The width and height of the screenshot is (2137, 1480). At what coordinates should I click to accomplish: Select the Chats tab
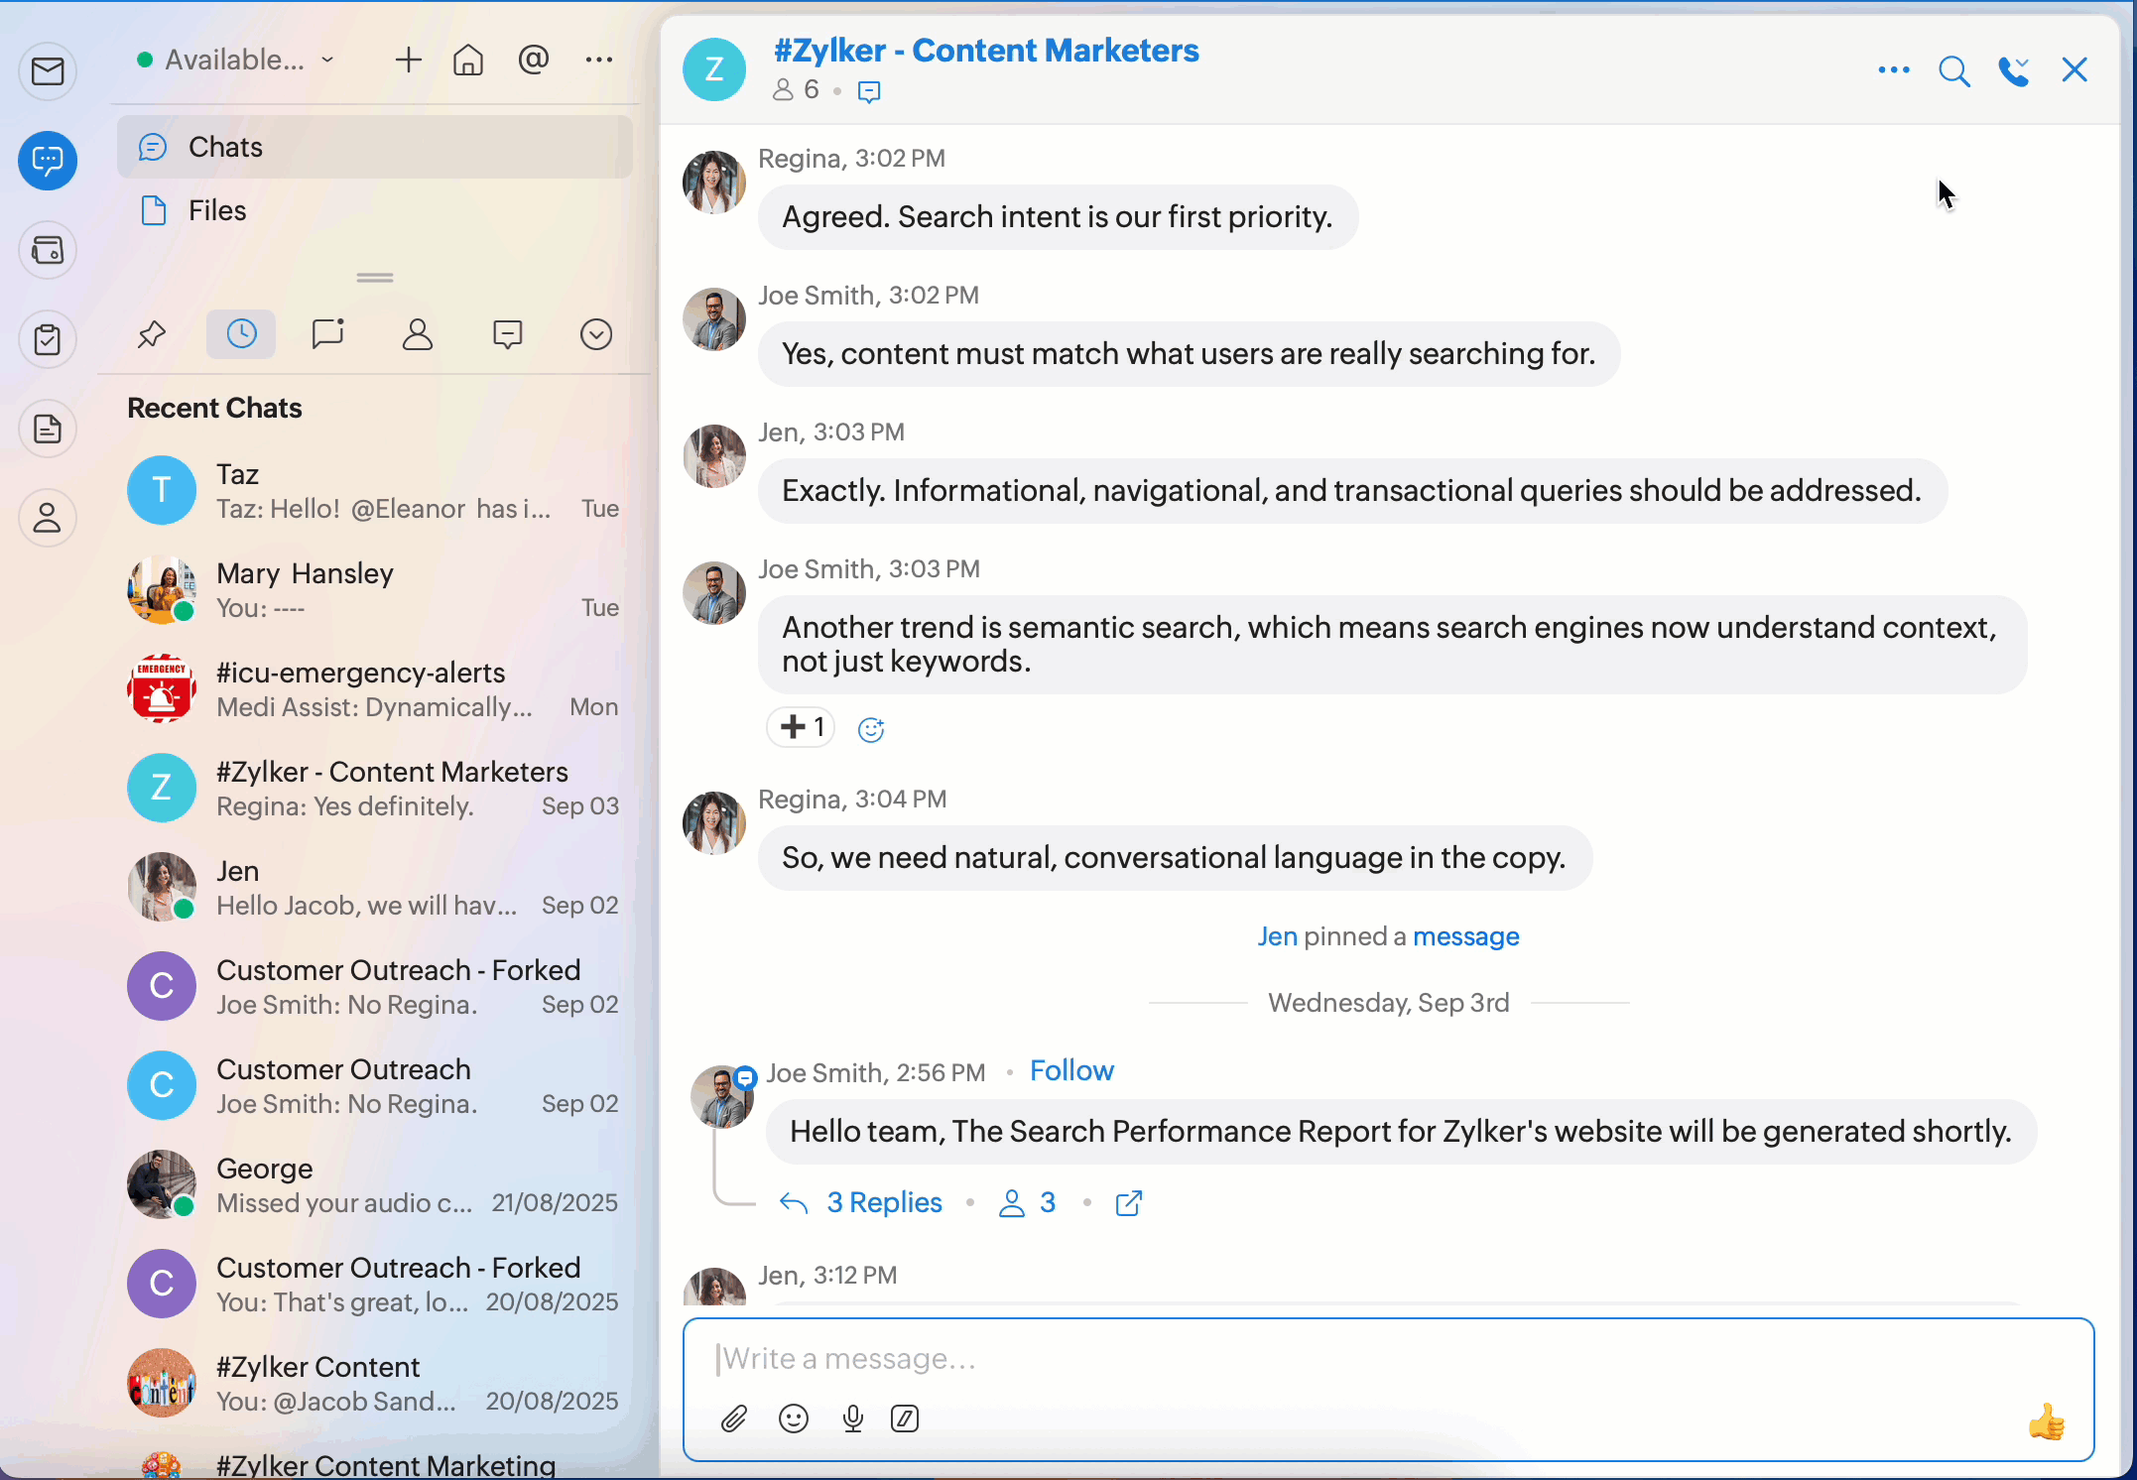tap(225, 147)
